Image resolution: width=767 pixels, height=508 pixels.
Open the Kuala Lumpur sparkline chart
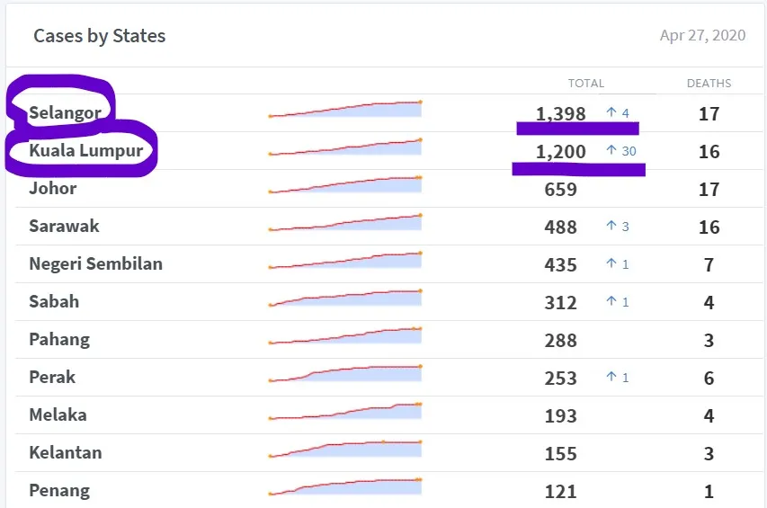point(345,147)
